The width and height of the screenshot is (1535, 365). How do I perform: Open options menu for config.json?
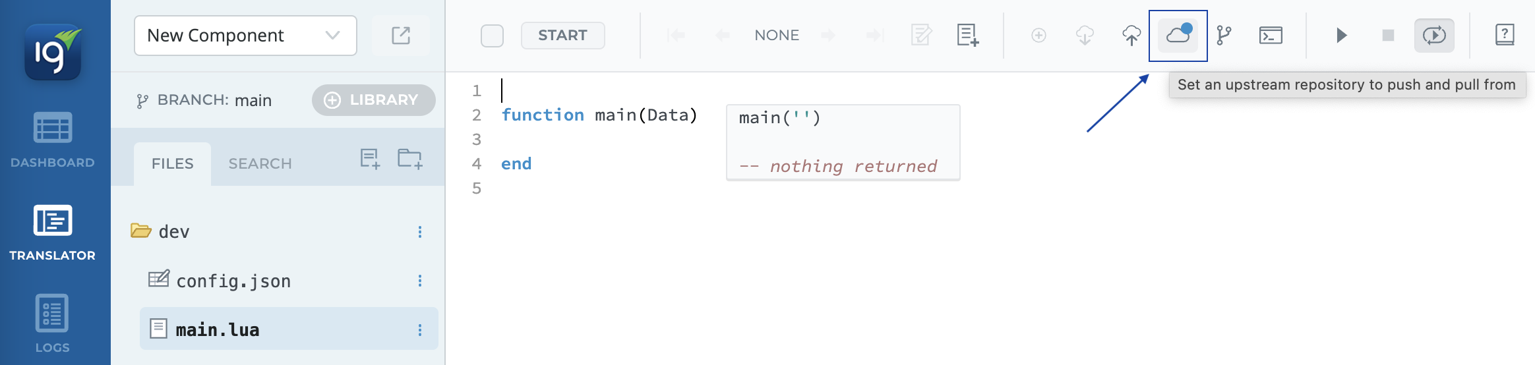[x=419, y=281]
